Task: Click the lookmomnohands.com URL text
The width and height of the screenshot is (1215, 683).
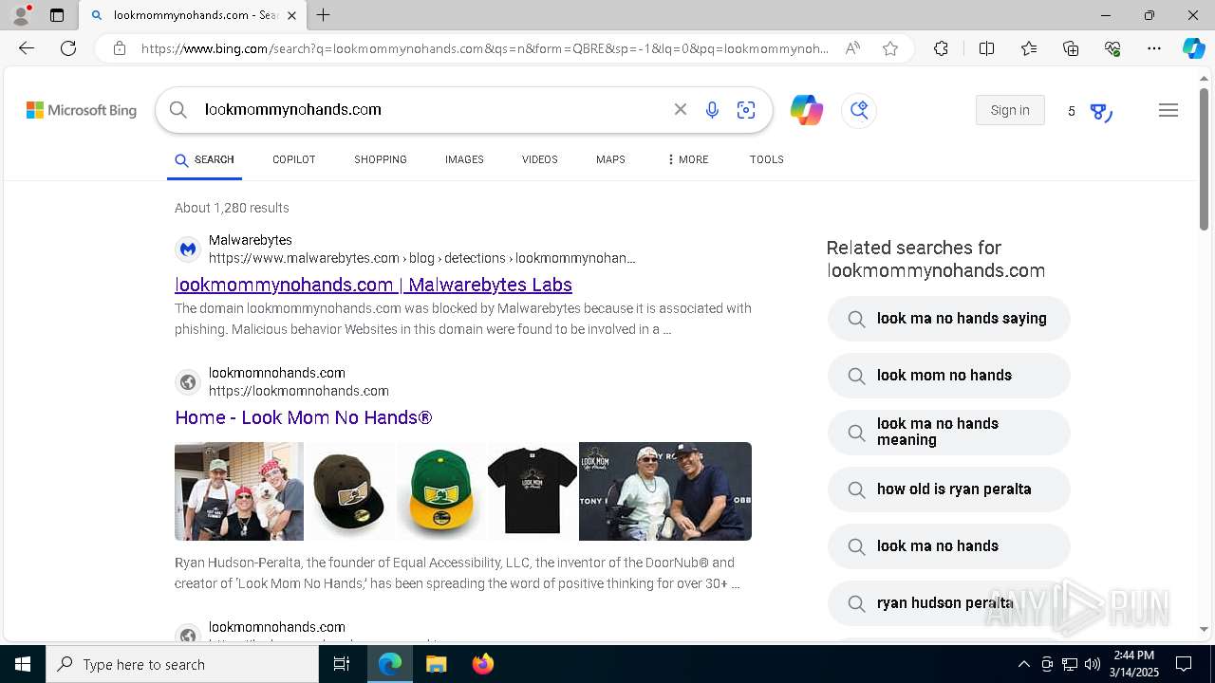Action: coord(299,391)
